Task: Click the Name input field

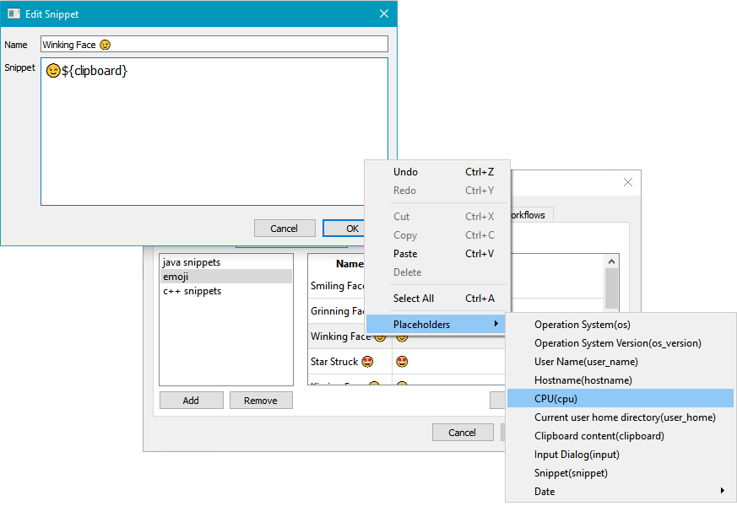Action: click(x=214, y=44)
